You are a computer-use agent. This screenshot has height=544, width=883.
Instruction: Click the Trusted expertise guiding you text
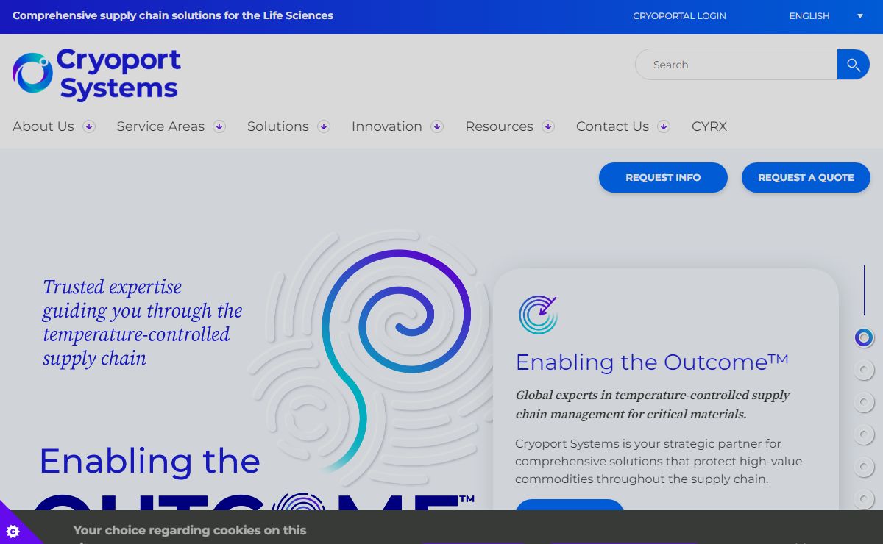(143, 322)
